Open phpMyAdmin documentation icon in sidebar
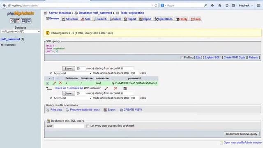This screenshot has width=263, height=148. click(23, 21)
